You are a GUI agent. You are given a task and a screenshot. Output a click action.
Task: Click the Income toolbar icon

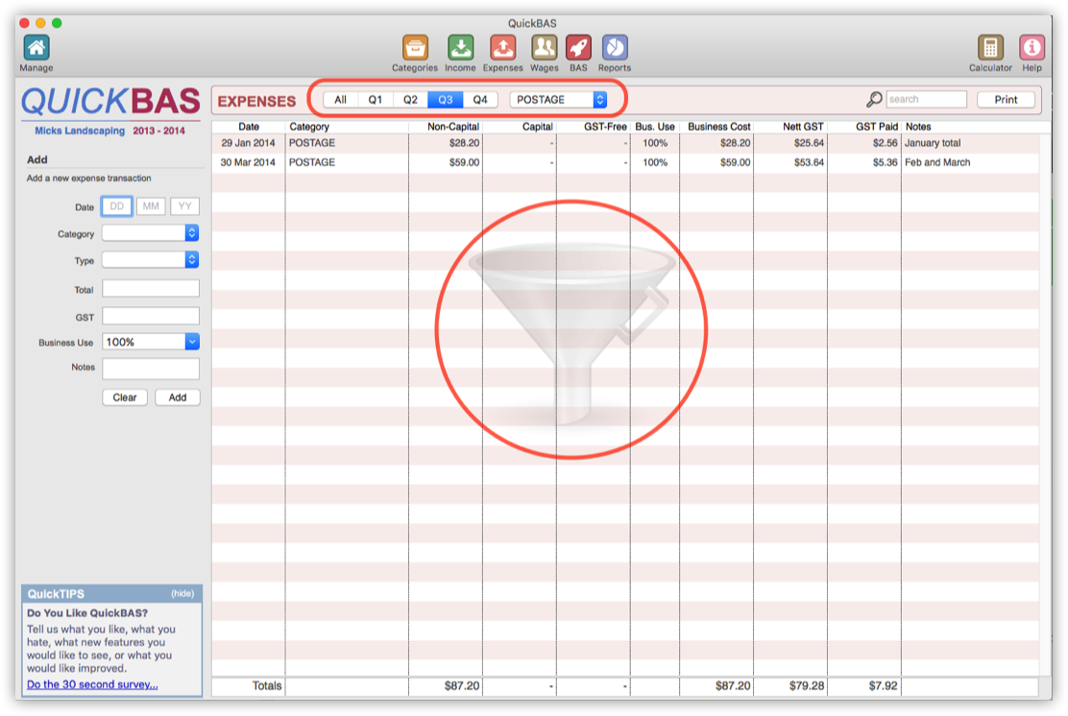coord(460,45)
